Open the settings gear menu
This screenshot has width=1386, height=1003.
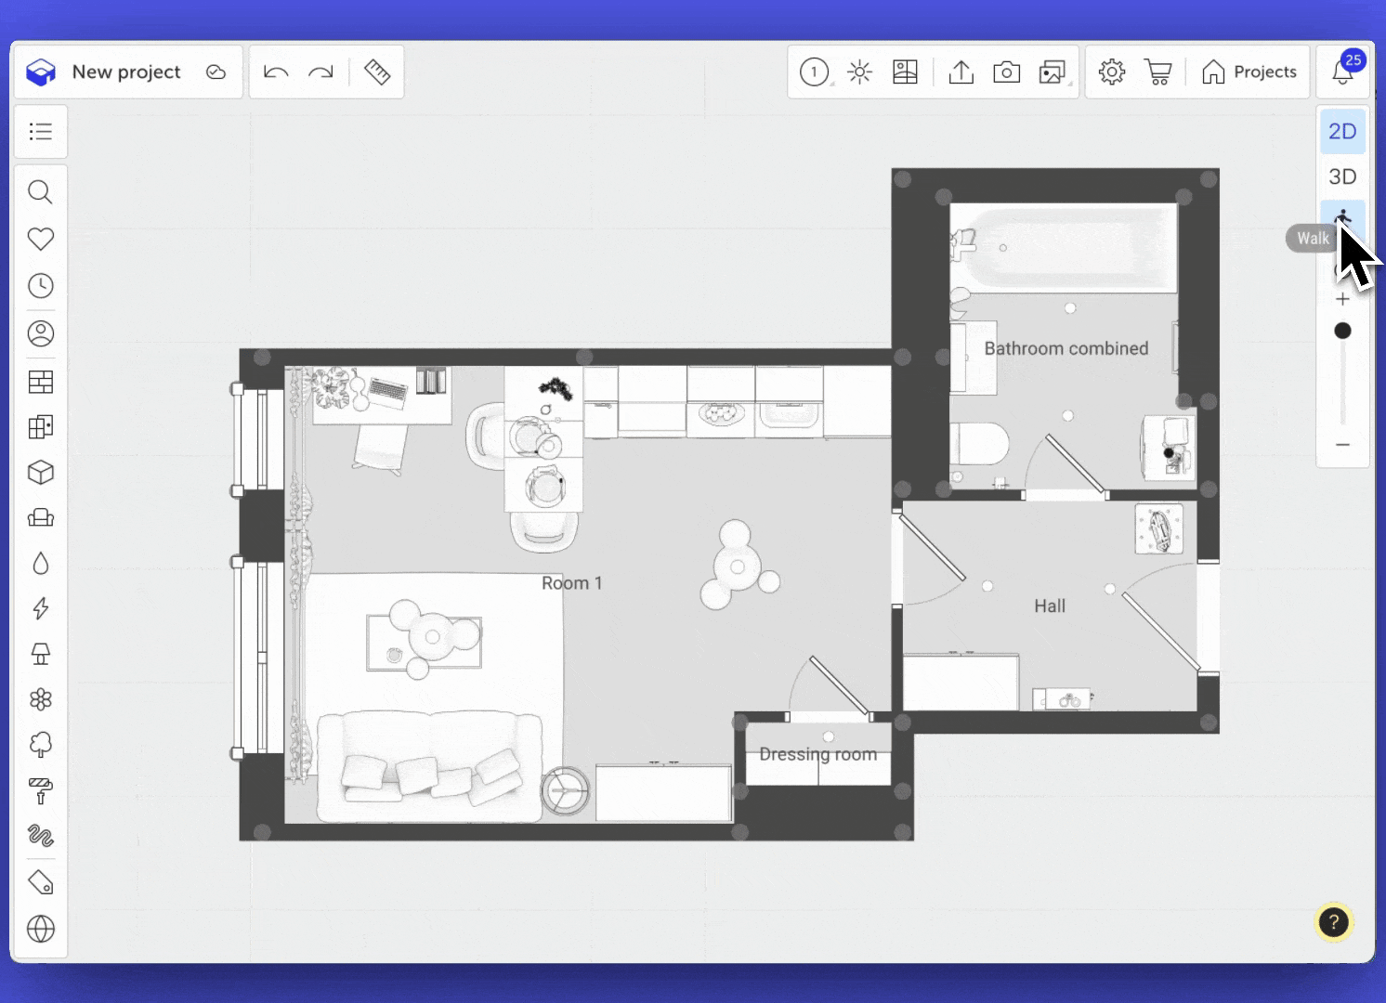click(x=1112, y=72)
